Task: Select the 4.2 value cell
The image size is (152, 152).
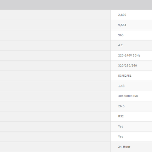Action: click(x=131, y=45)
